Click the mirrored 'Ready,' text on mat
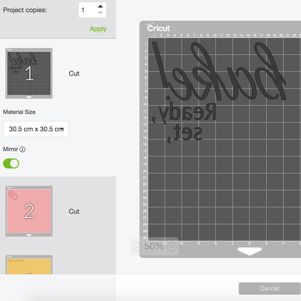301x301 pixels. (x=184, y=113)
